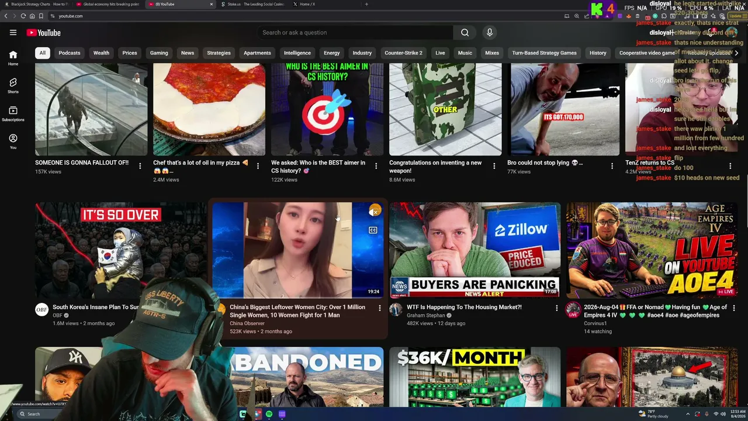The height and width of the screenshot is (421, 748).
Task: Open Graham Stephan channel avatar
Action: pos(396,310)
